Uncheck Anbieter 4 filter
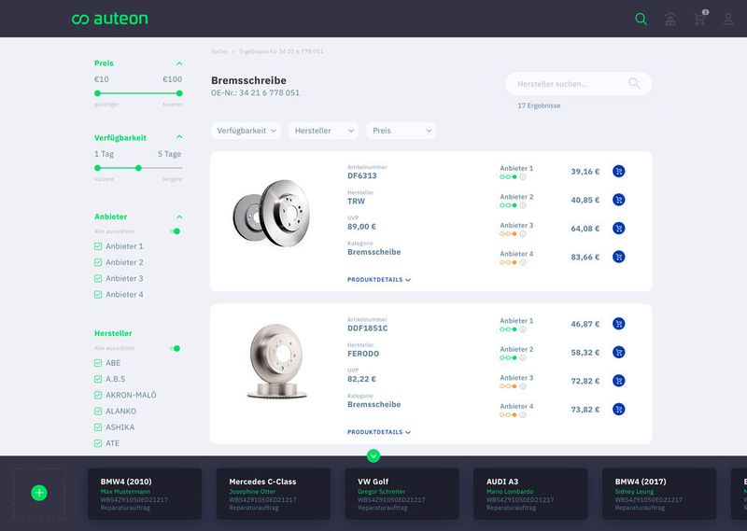The image size is (747, 531). coord(98,295)
